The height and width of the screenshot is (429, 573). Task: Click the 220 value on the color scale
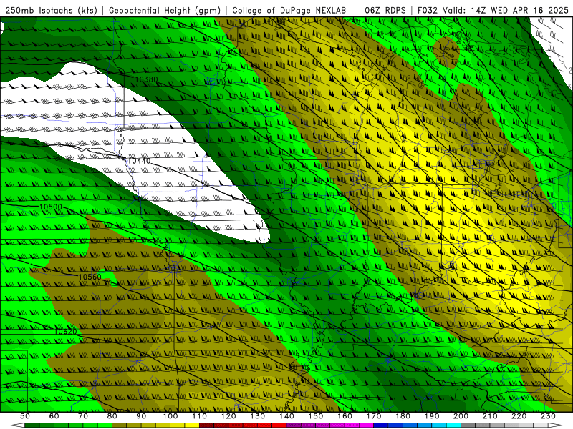coord(519,416)
